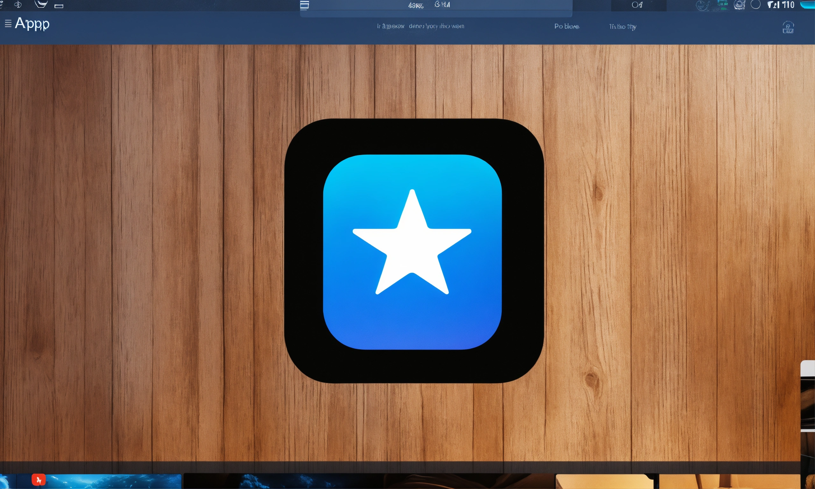Click the spiral icon in status area
The width and height of the screenshot is (815, 489).
(x=739, y=5)
